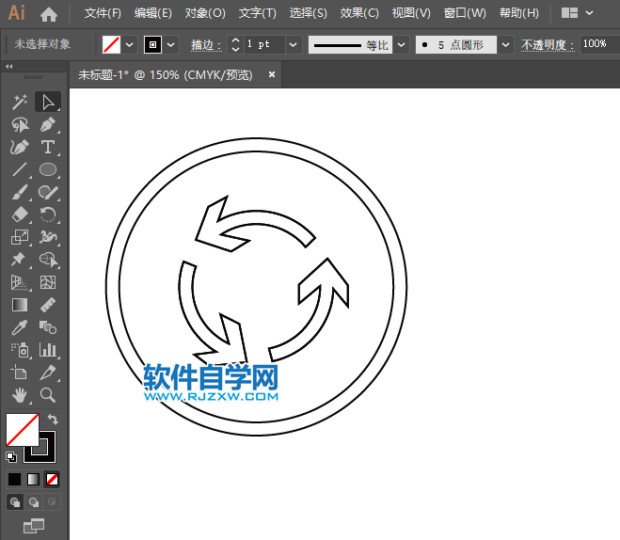Click the 描边 stroke panel link

(205, 45)
